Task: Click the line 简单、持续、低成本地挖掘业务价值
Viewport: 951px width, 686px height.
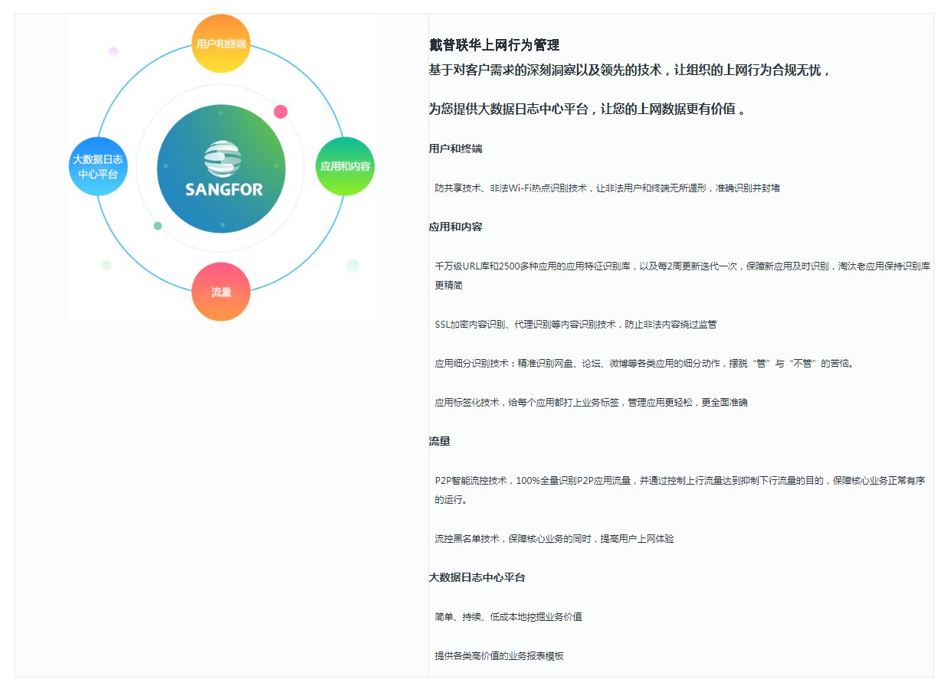Action: pos(508,616)
